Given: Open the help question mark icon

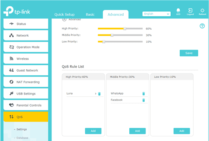Looking at the screenshot, I should [x=202, y=26].
